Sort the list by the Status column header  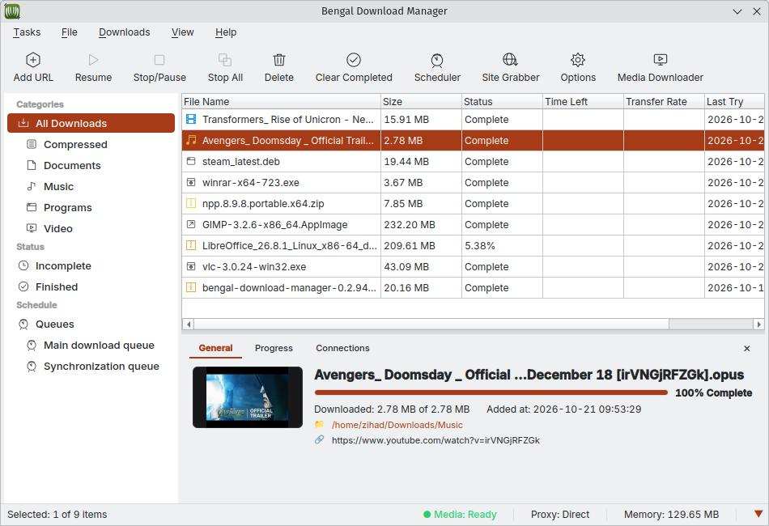pos(502,101)
